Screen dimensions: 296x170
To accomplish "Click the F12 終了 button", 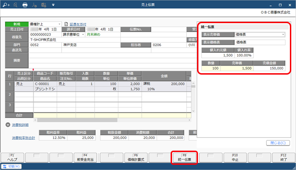I will click(x=284, y=158).
